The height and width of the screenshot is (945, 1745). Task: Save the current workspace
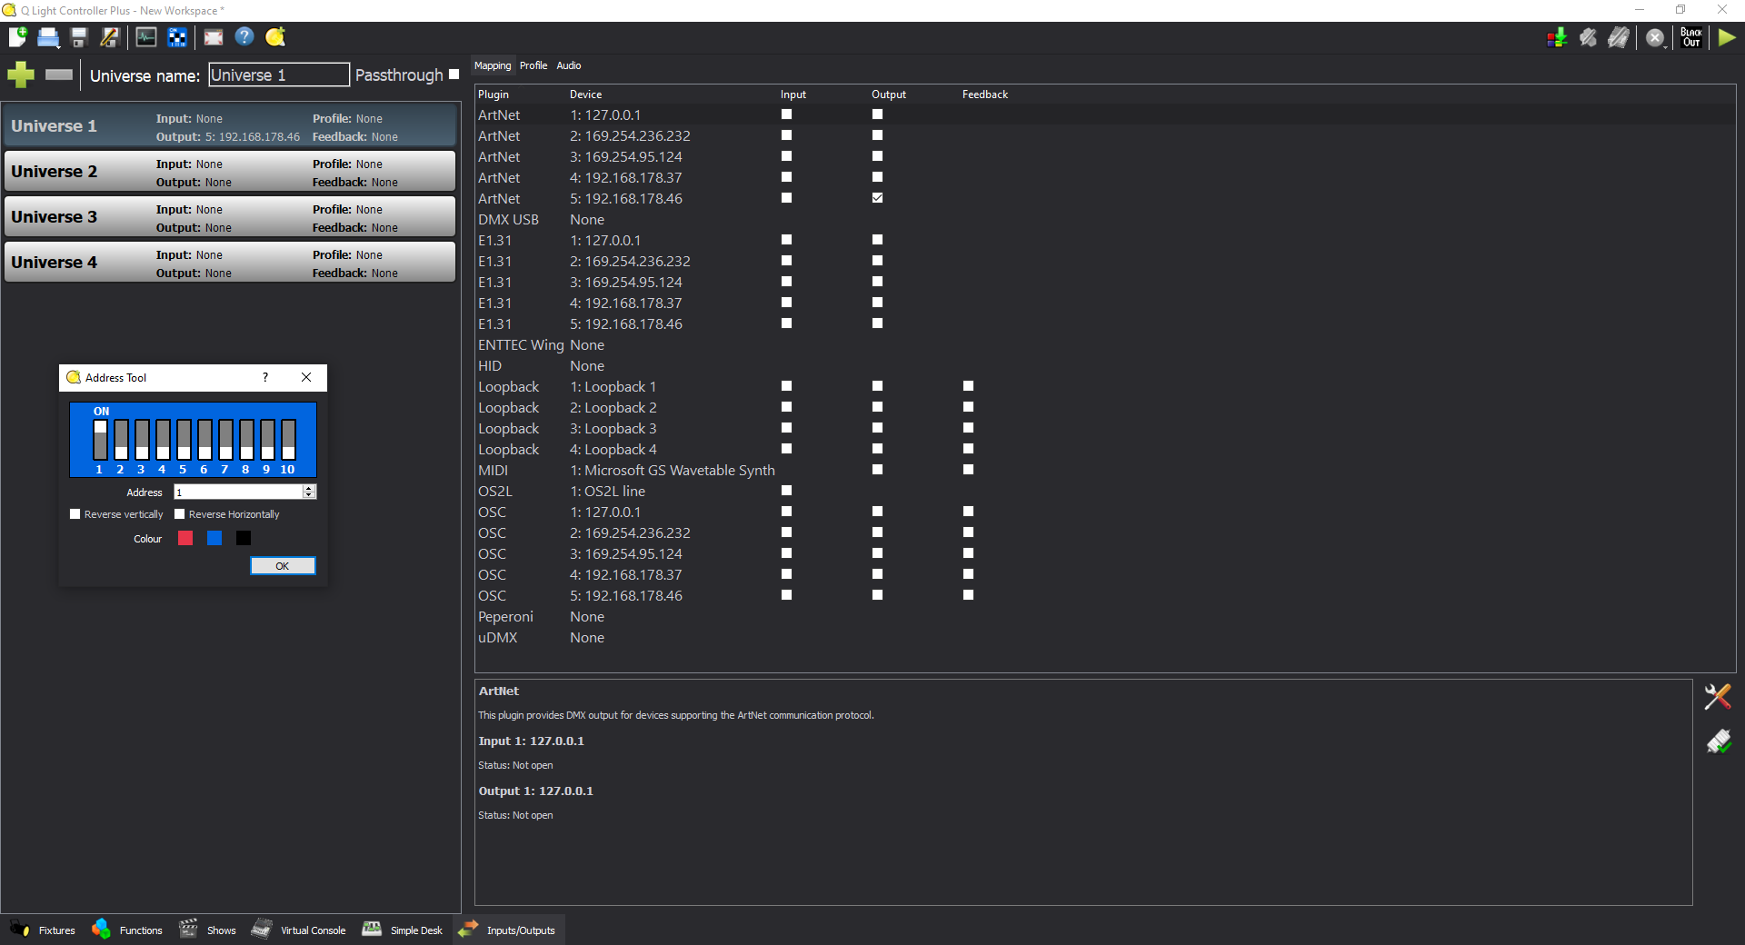pos(79,37)
